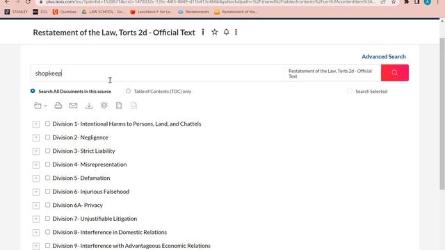Open the save to folder icon
The image size is (445, 250).
38,106
